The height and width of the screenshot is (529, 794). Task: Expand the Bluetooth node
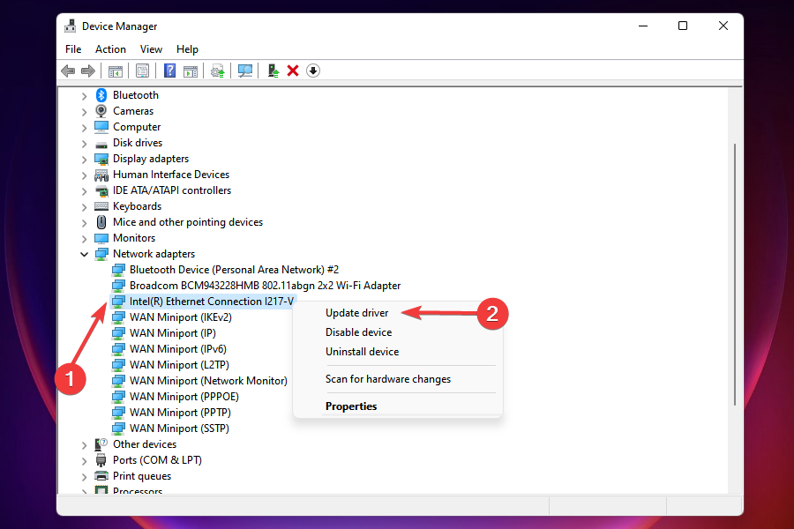tap(84, 96)
